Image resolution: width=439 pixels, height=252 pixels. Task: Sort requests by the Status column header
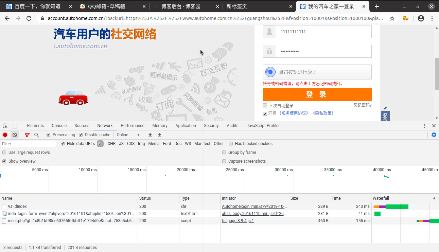click(158, 198)
